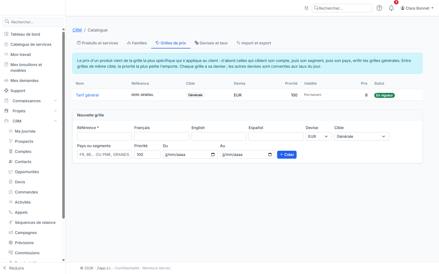Open the Du date picker calendar icon
Viewport: 439px width, 274px height.
[213, 155]
